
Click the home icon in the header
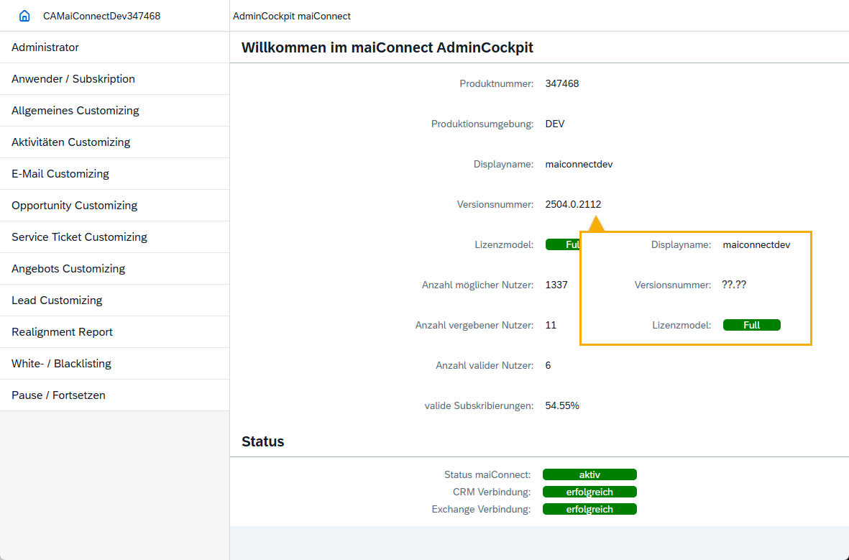[24, 16]
